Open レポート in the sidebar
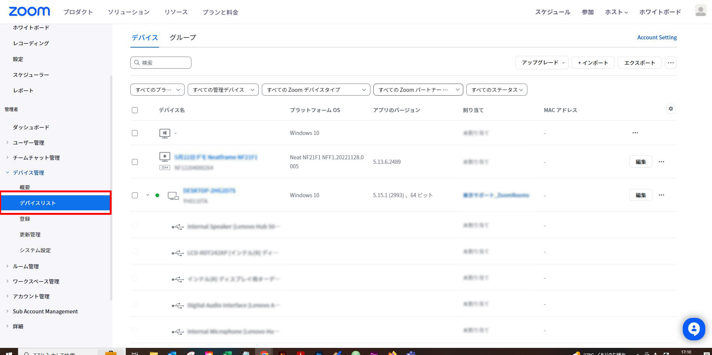This screenshot has height=355, width=712. pyautogui.click(x=23, y=91)
